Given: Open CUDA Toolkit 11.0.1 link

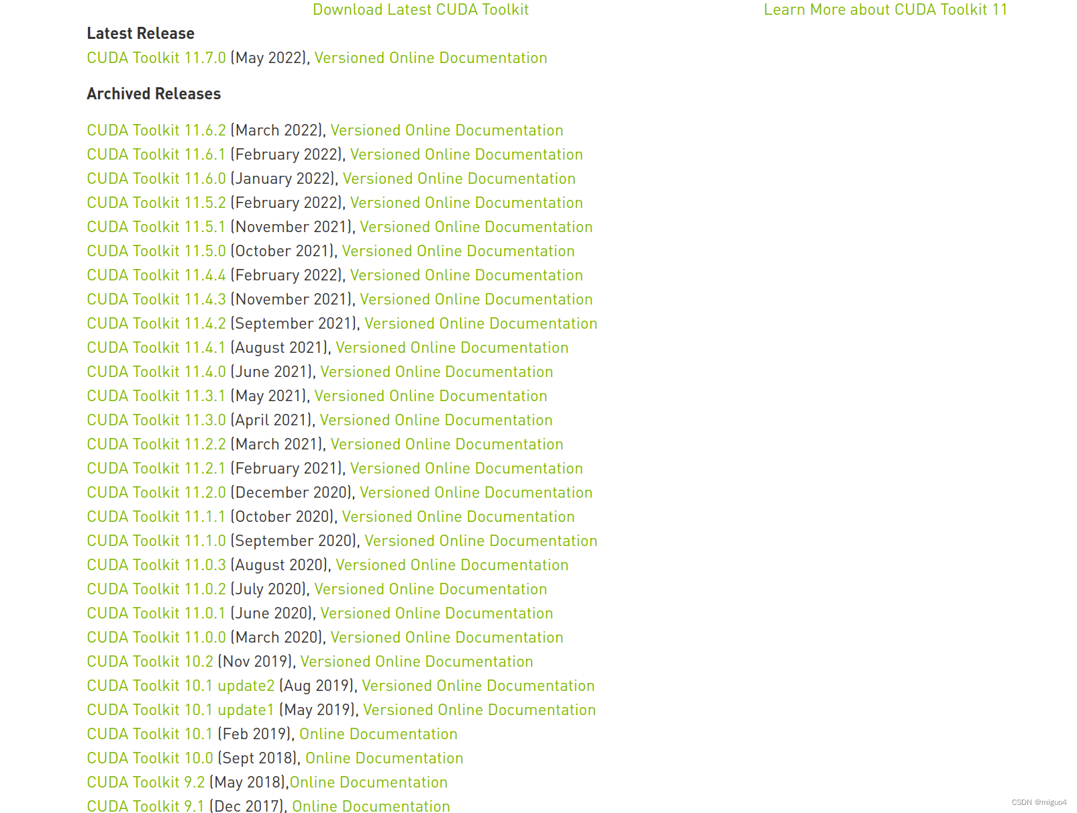Looking at the screenshot, I should pos(156,613).
